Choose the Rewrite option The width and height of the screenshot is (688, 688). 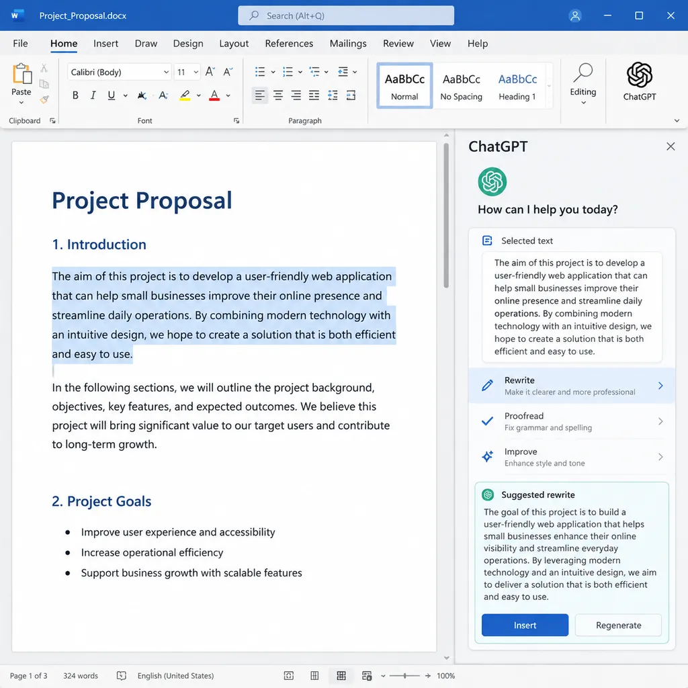coord(572,386)
